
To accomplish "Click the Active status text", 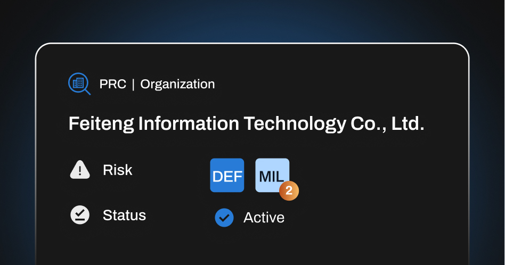I will pos(264,218).
